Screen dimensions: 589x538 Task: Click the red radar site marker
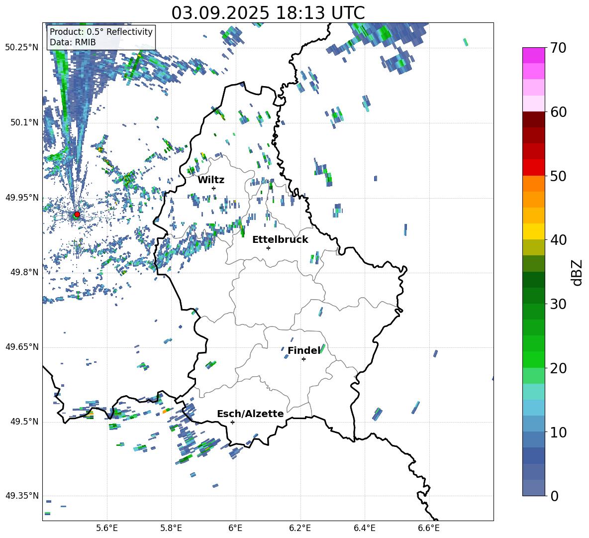[77, 214]
